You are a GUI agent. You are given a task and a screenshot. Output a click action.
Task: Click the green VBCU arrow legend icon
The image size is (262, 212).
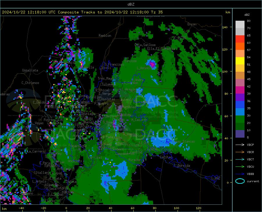click(240, 167)
